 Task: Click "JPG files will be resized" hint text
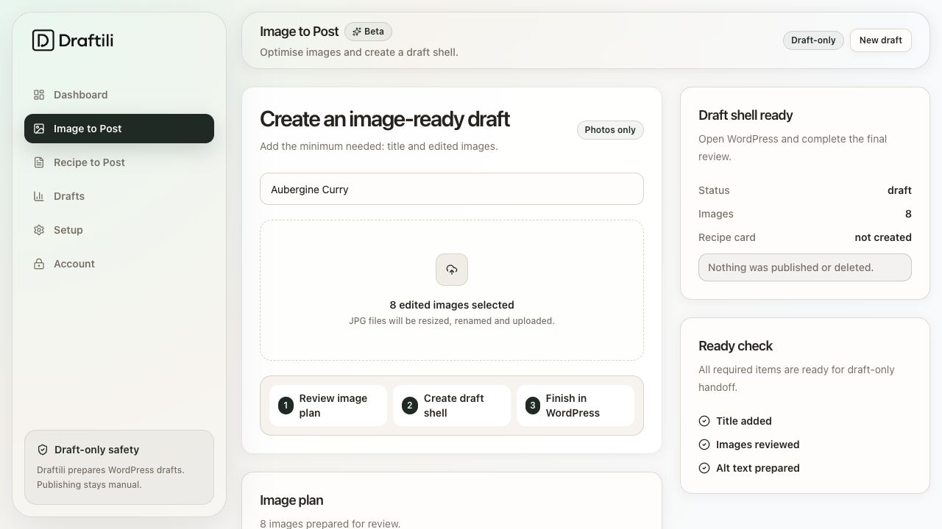tap(452, 321)
